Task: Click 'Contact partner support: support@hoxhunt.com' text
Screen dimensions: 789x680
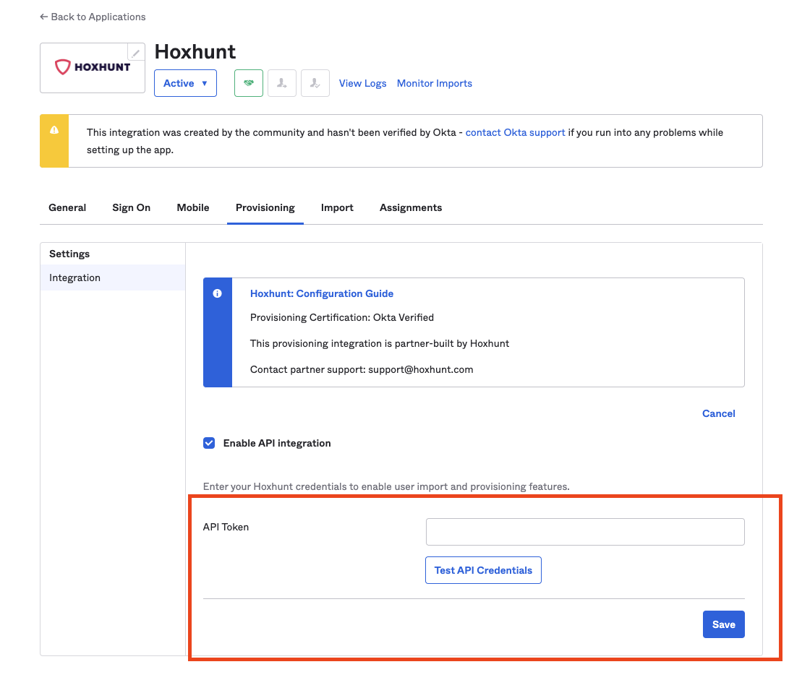Action: 362,370
